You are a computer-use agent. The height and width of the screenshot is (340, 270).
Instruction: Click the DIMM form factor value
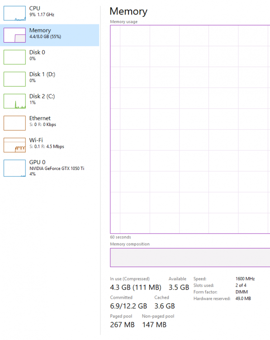pyautogui.click(x=242, y=292)
